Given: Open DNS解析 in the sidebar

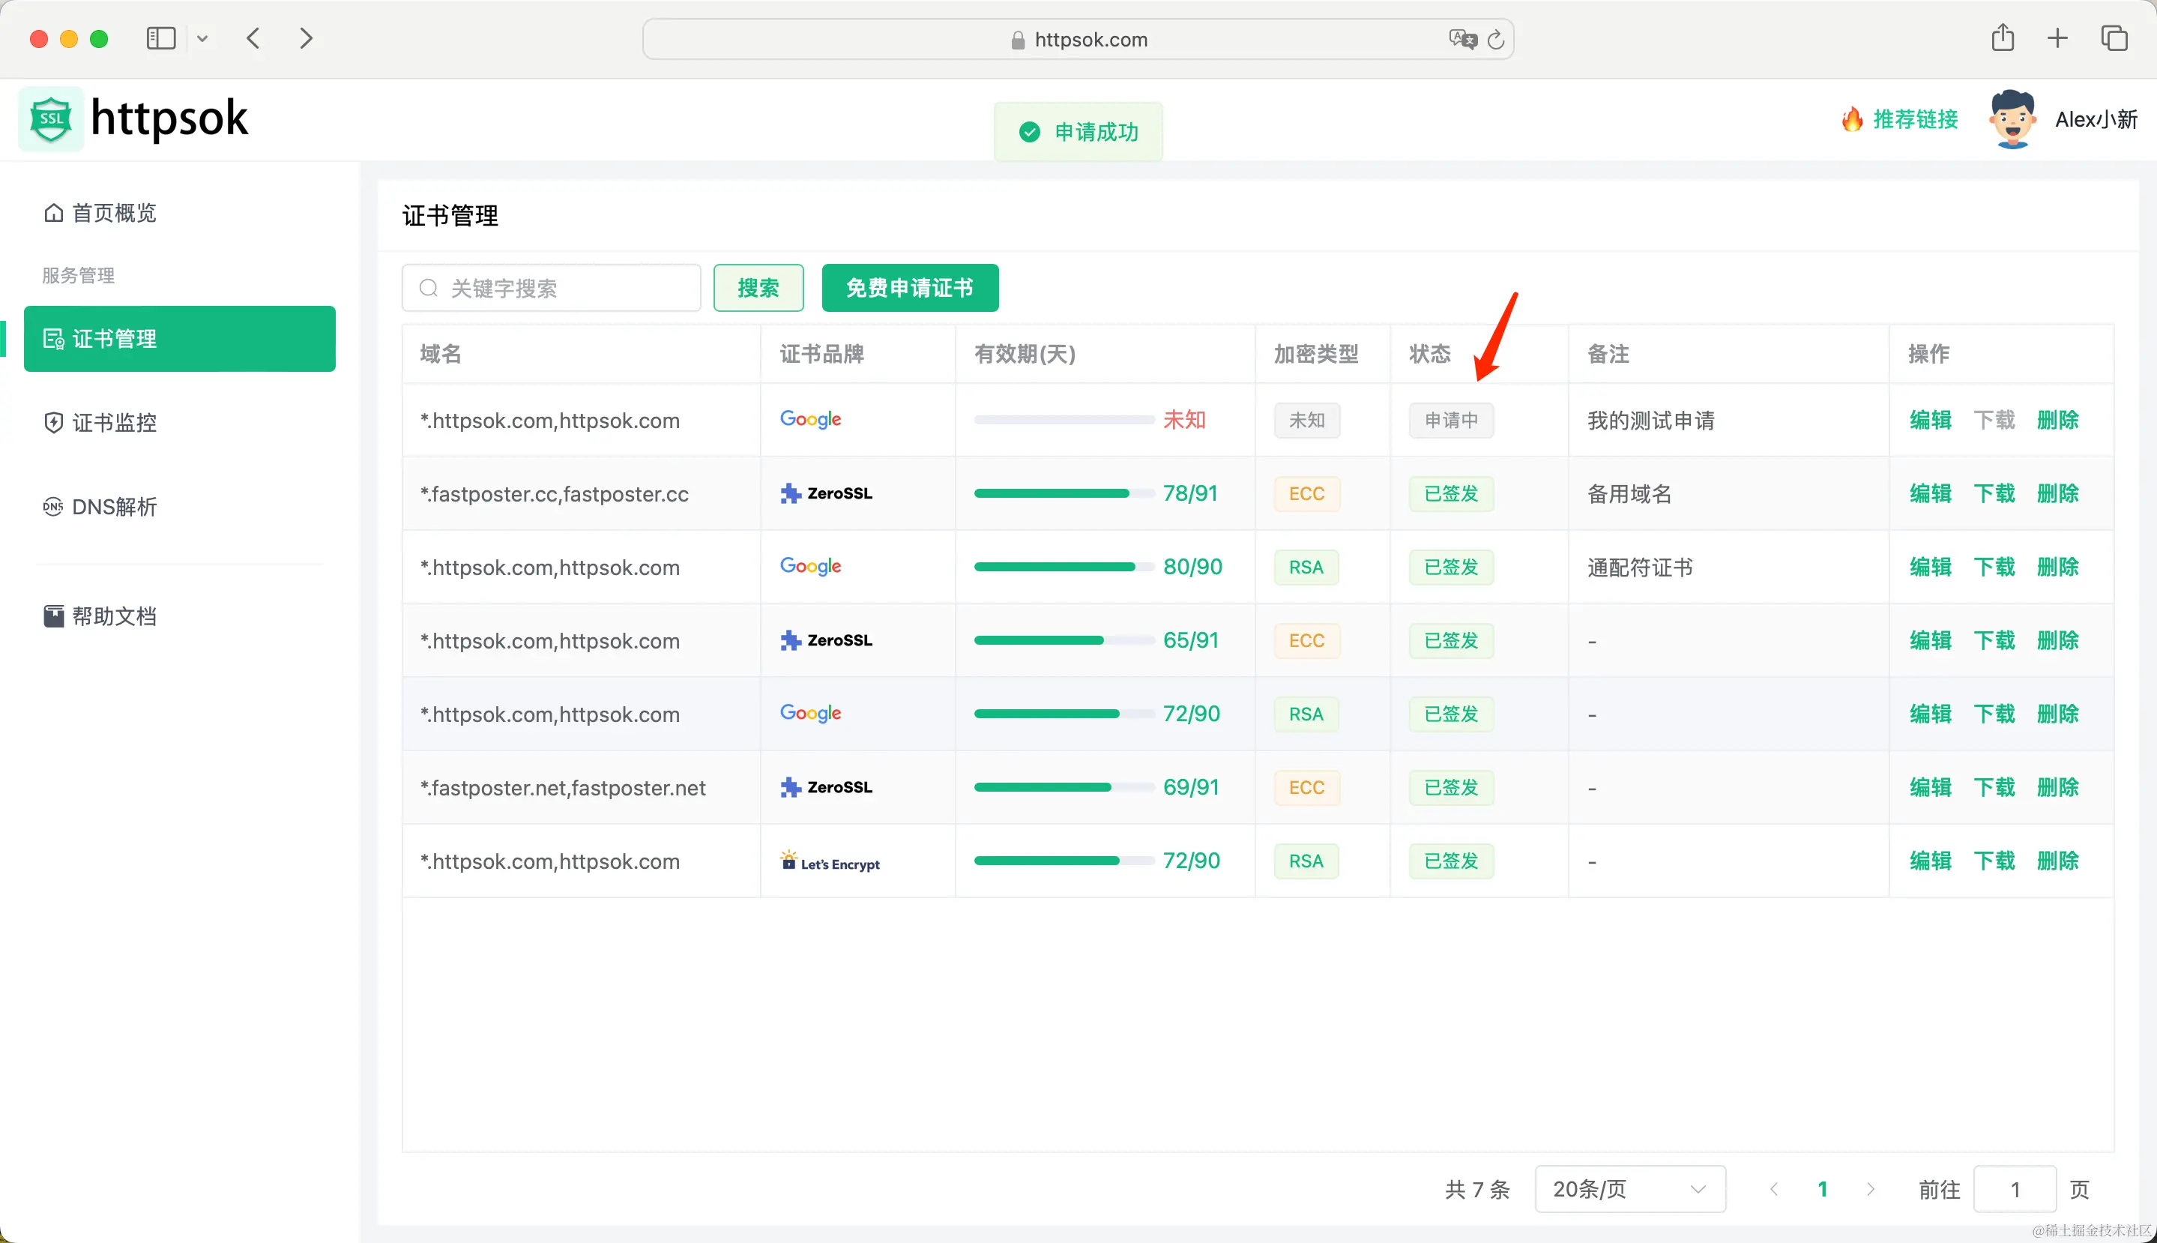Looking at the screenshot, I should tap(113, 507).
